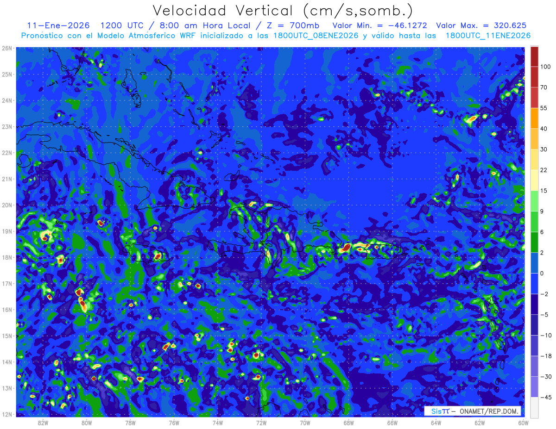The width and height of the screenshot is (556, 429).
Task: Click the longitude label "76W"
Action: tap(174, 423)
